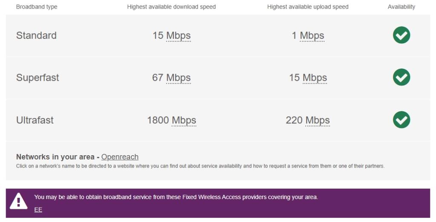Screen dimensions: 436x222
Task: Click the Standard availability green checkmark icon
Action: [401, 35]
